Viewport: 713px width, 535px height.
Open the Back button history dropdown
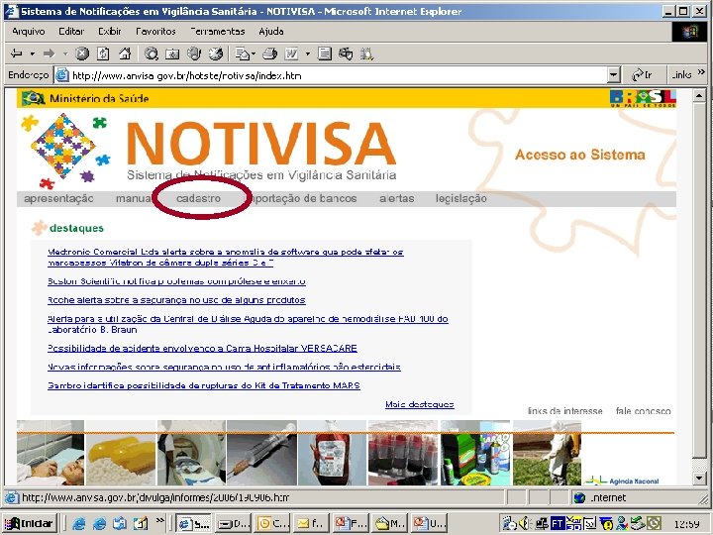pos(33,53)
